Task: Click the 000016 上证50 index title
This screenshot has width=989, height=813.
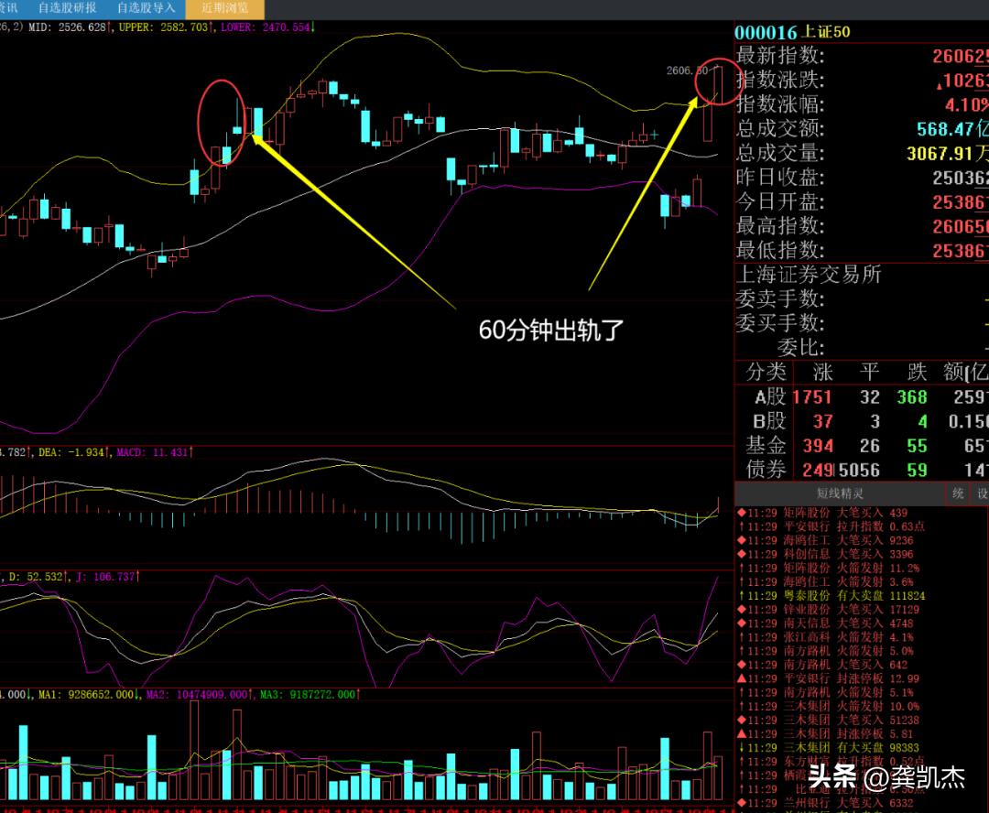Action: click(793, 32)
